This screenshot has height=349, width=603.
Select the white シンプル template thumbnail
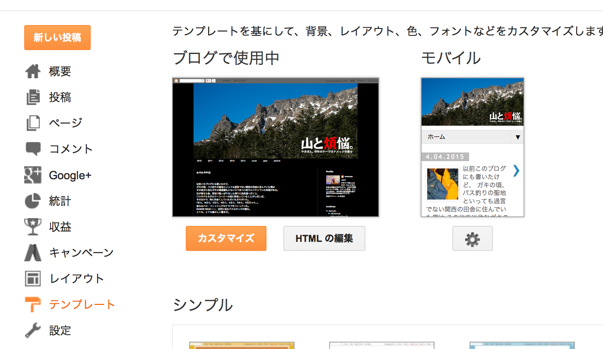[382, 345]
